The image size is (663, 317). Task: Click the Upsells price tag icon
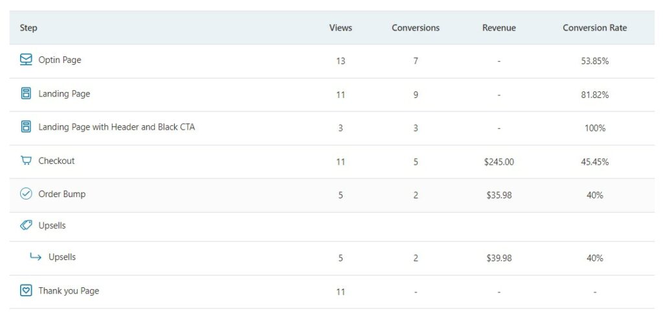point(26,225)
